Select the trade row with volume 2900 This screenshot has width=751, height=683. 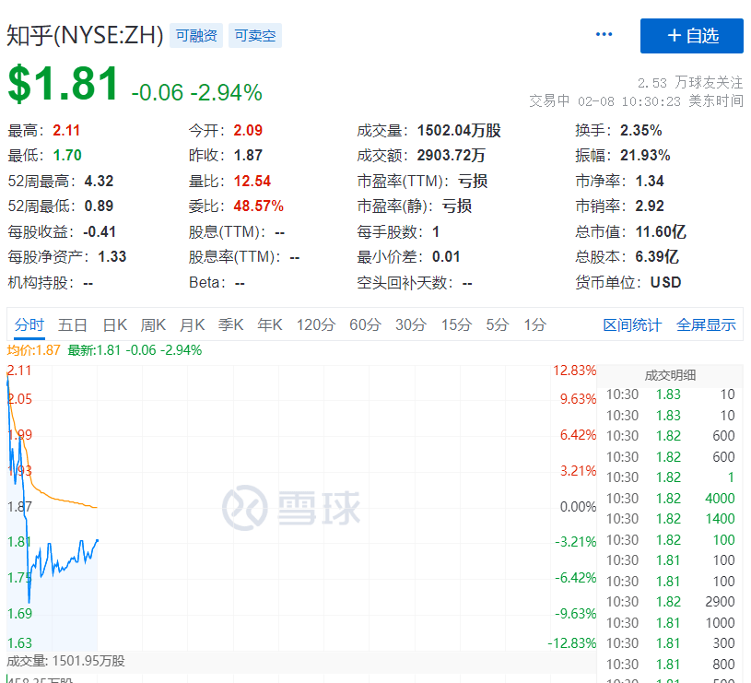tap(670, 602)
